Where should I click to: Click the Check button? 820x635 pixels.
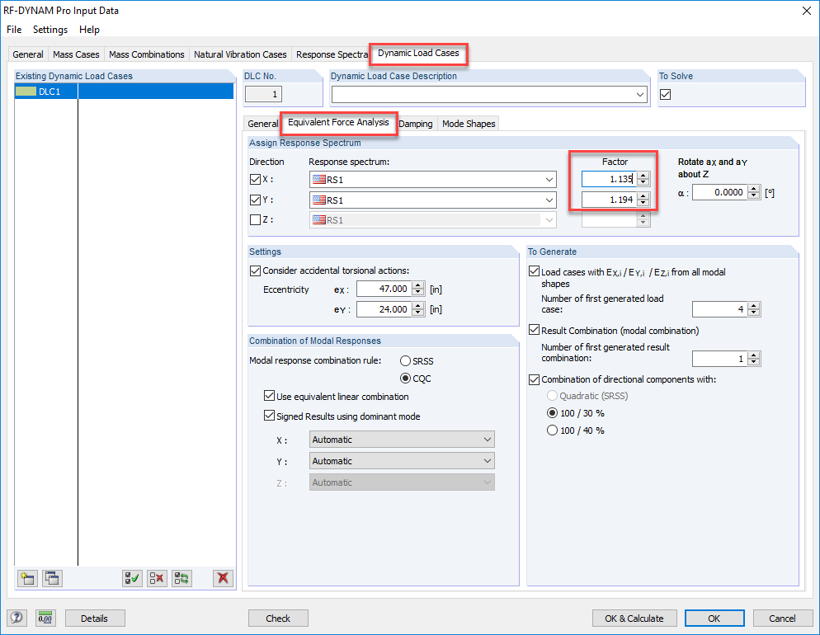click(x=278, y=619)
